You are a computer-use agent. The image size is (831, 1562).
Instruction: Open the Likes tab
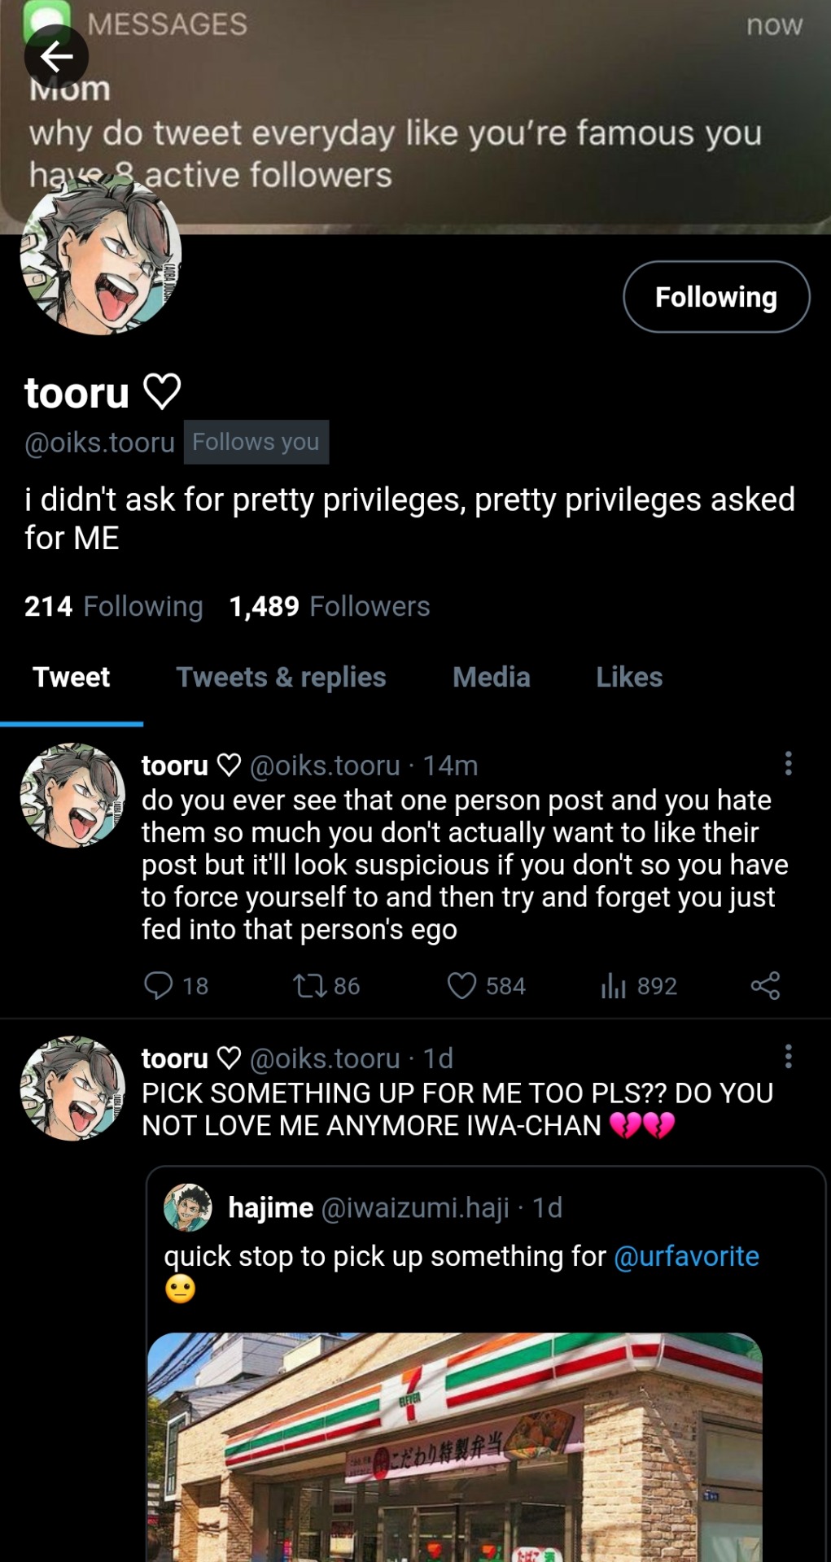click(x=628, y=677)
